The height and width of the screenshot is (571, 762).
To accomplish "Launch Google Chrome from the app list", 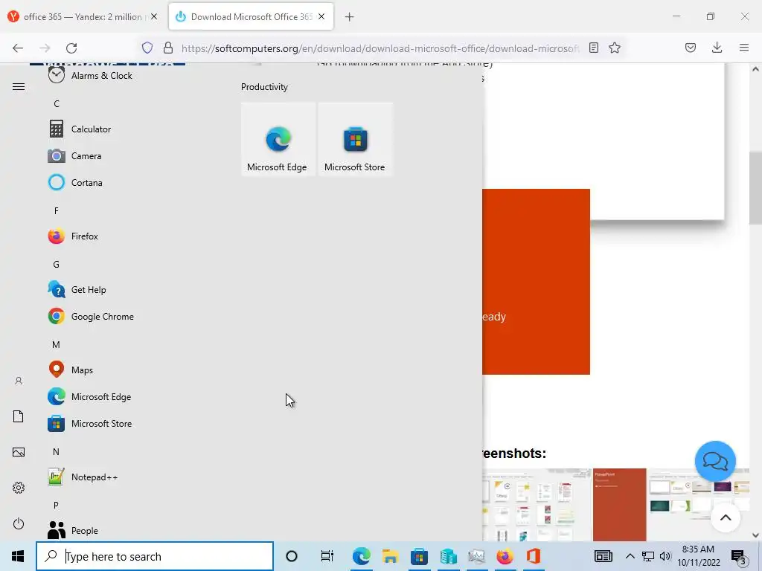I will (91, 317).
